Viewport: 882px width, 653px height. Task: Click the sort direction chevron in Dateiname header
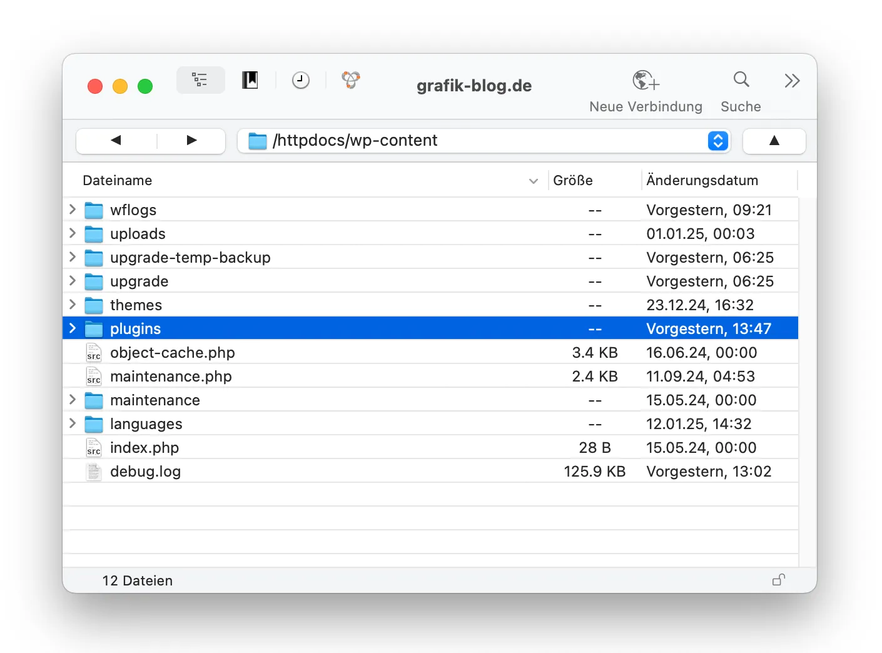pyautogui.click(x=534, y=181)
